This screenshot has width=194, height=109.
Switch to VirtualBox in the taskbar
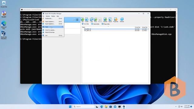coord(124,107)
